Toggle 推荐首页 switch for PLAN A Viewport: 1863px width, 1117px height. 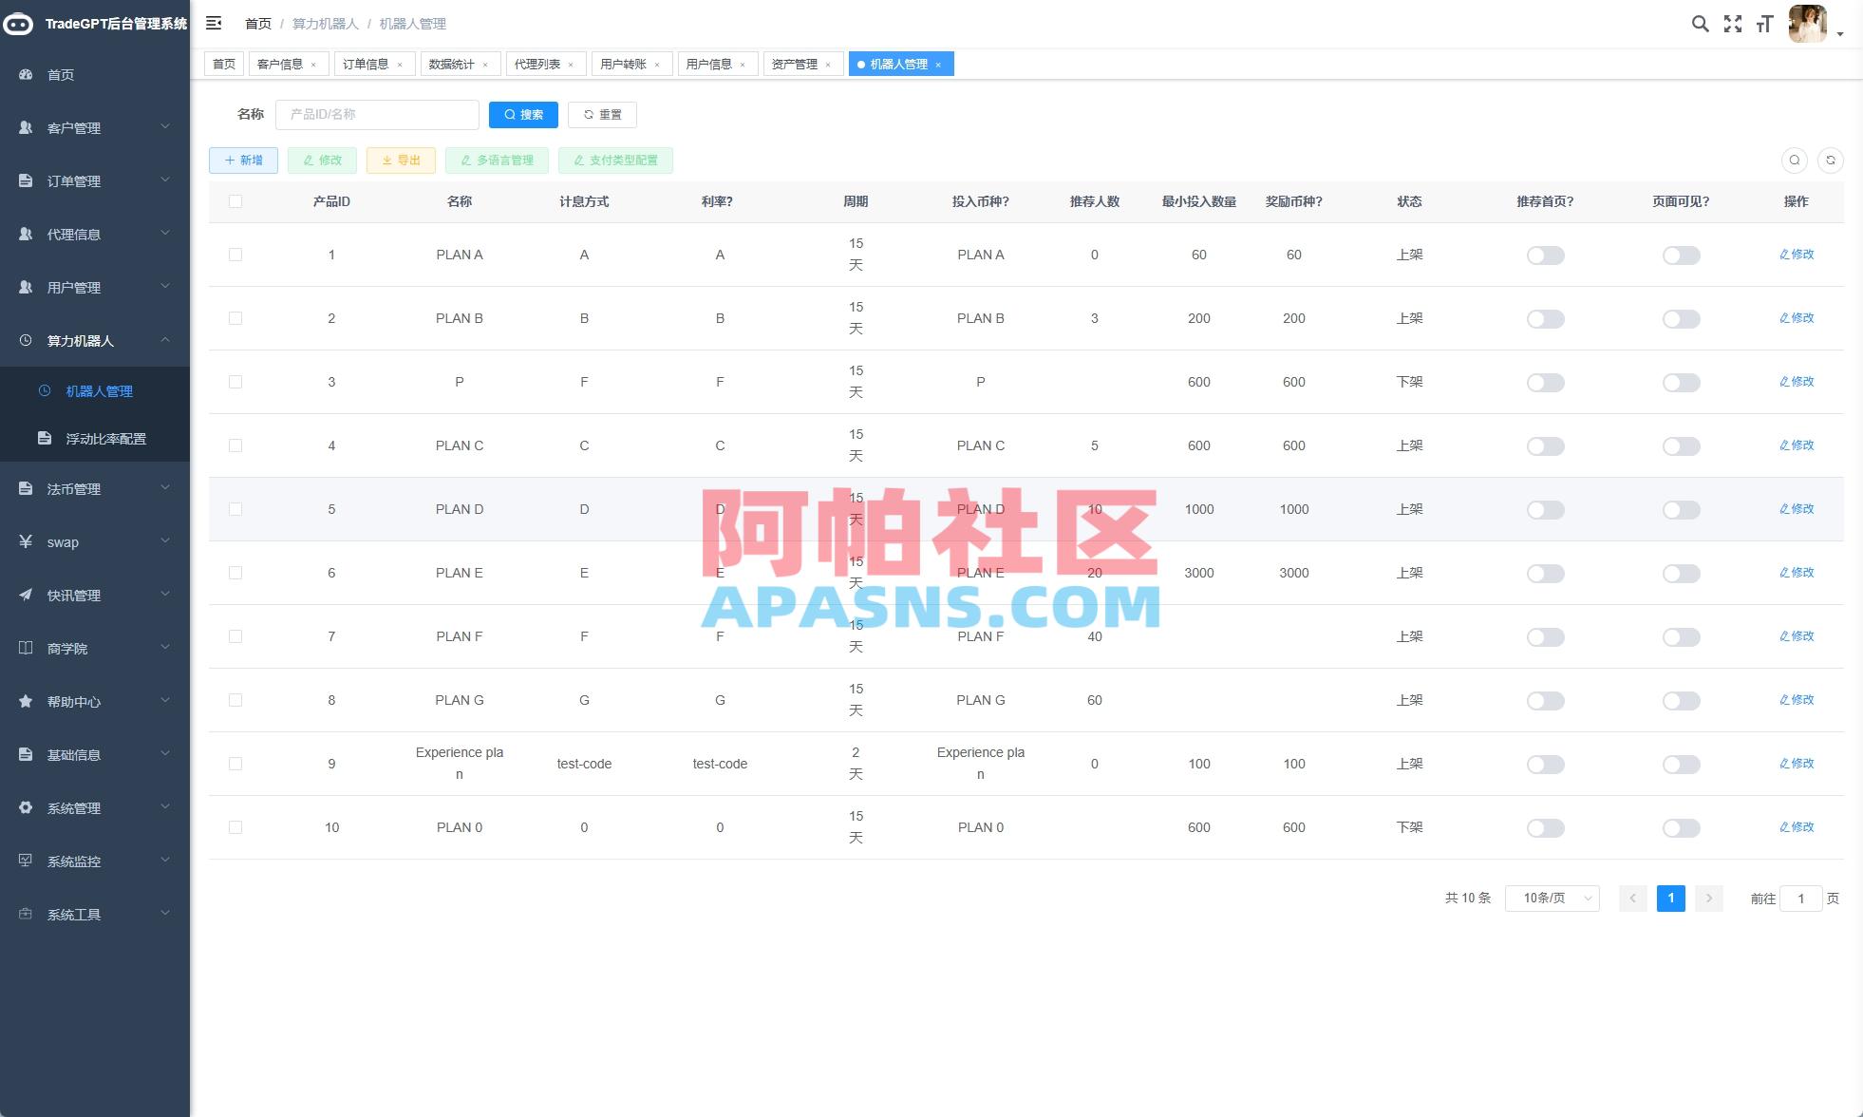1544,255
